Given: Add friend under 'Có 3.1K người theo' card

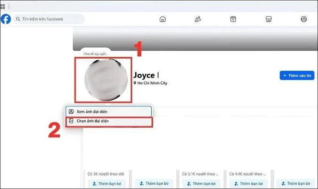Looking at the screenshot, I should coord(201,184).
